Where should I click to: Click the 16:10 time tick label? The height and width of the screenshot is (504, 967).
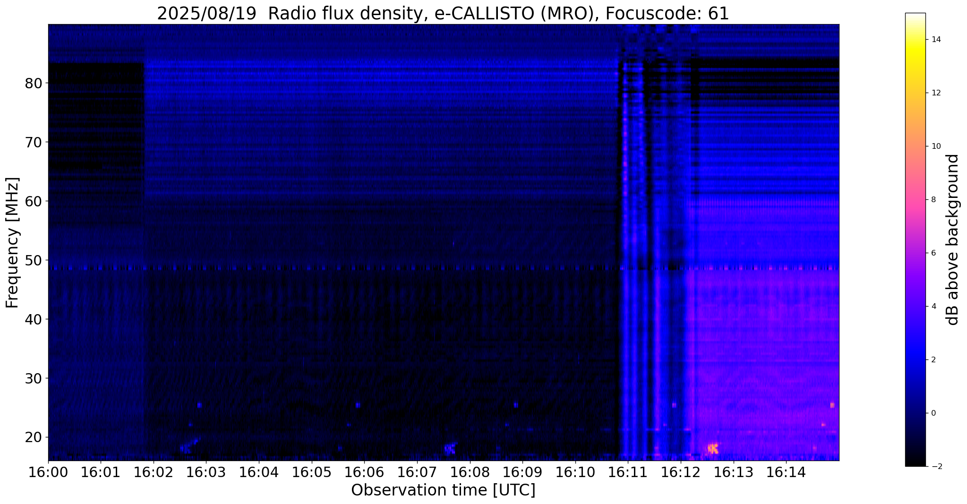(x=575, y=472)
